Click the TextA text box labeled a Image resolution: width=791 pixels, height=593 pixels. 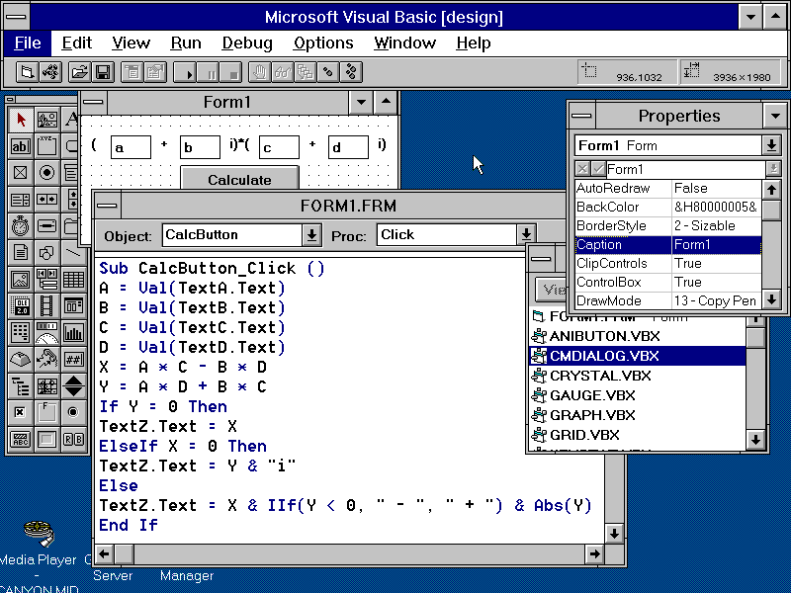pos(130,148)
